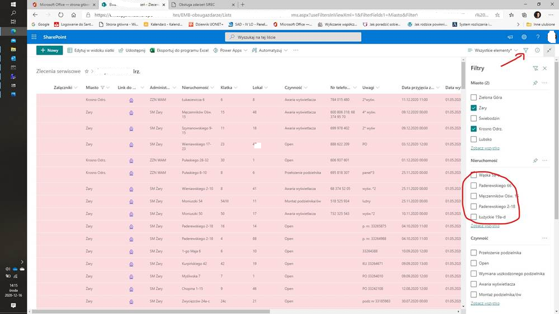
Task: Expand the Power Apps menu
Action: [x=230, y=50]
